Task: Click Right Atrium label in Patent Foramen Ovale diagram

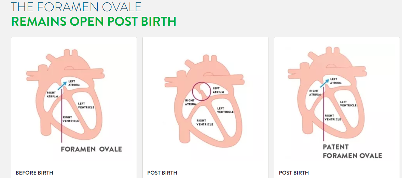Action: pos(315,93)
